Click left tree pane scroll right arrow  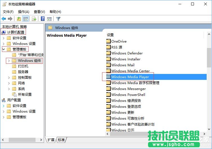click(x=41, y=140)
